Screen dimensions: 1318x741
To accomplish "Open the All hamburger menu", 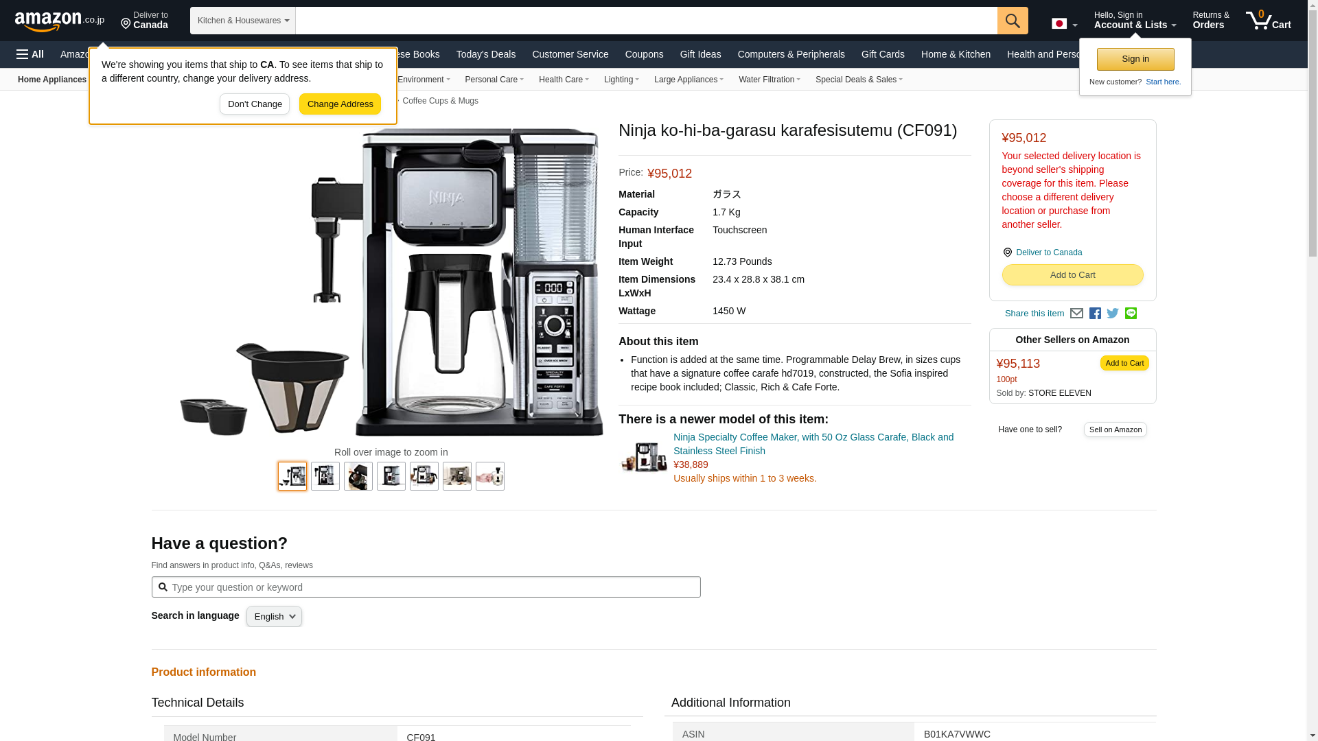I will (30, 54).
